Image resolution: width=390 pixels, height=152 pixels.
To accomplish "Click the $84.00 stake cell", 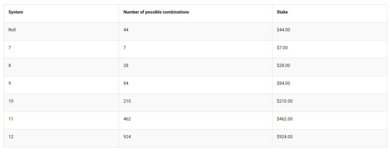I will coord(283,83).
